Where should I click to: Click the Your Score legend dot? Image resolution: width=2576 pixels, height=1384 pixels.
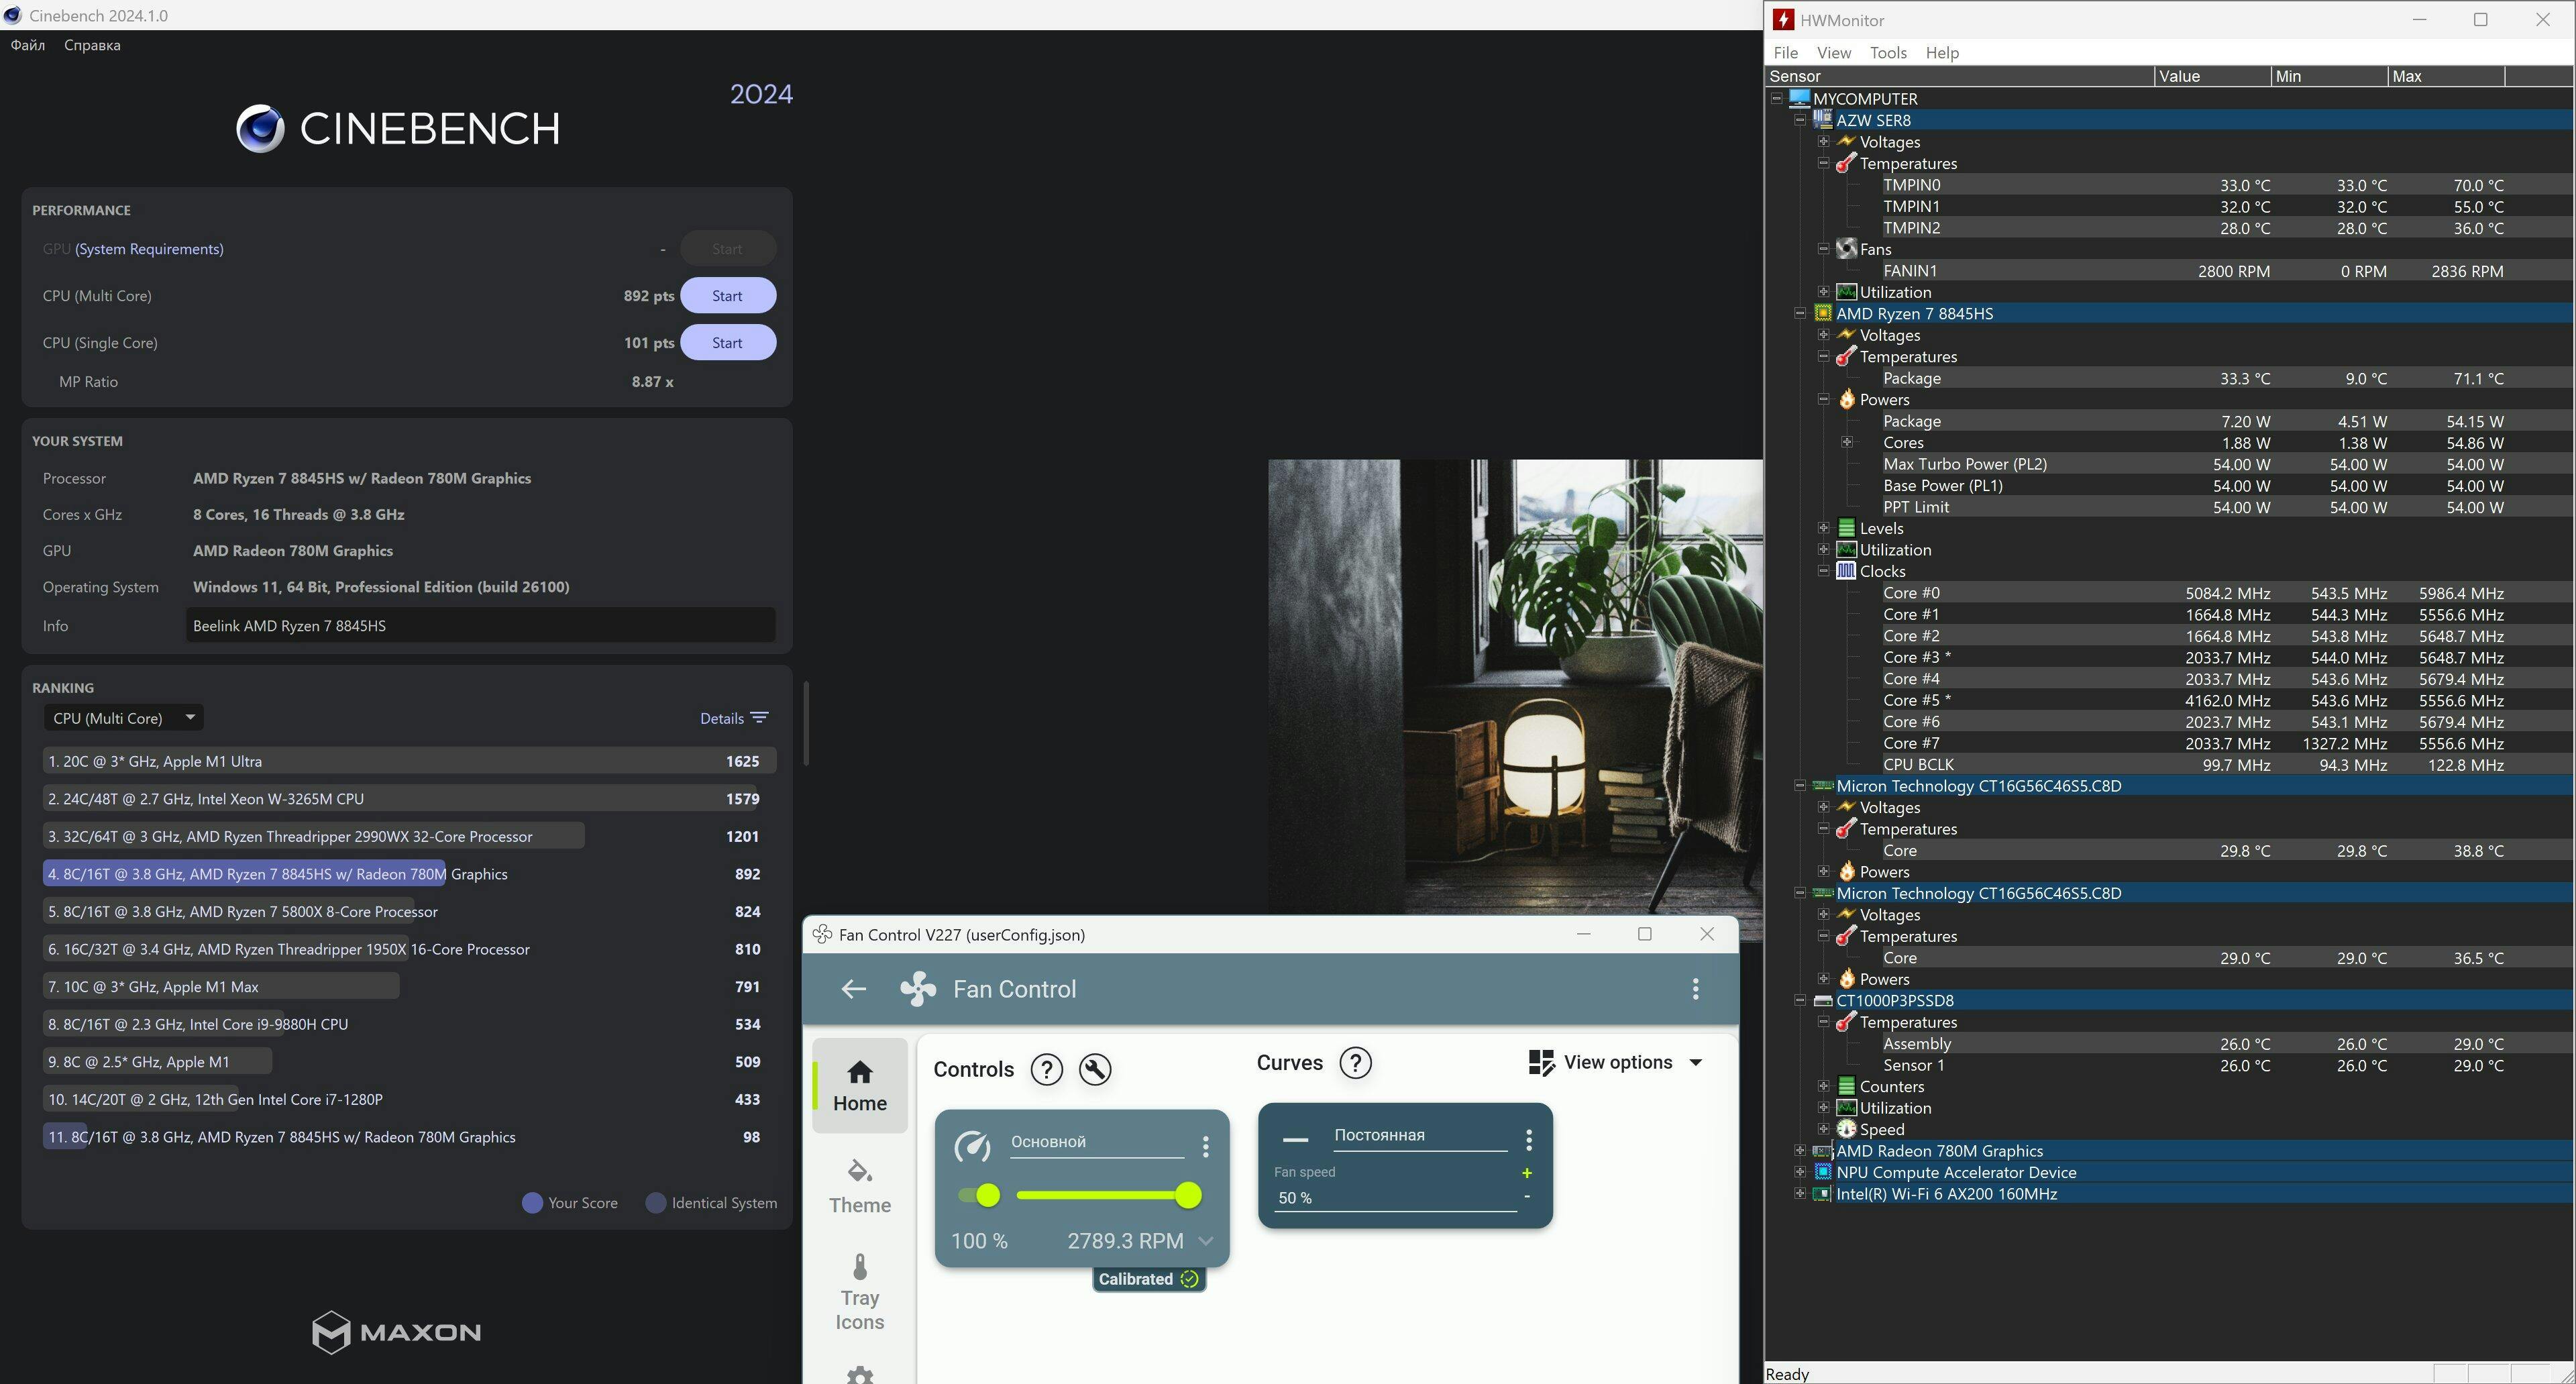(x=532, y=1203)
